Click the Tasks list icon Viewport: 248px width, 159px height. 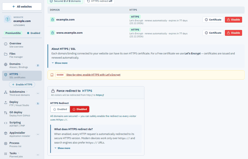click(6, 154)
